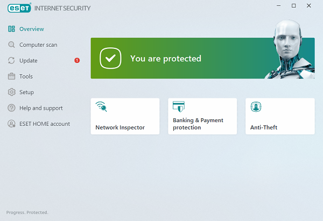
Task: Click the Setup gear icon
Action: pyautogui.click(x=11, y=92)
